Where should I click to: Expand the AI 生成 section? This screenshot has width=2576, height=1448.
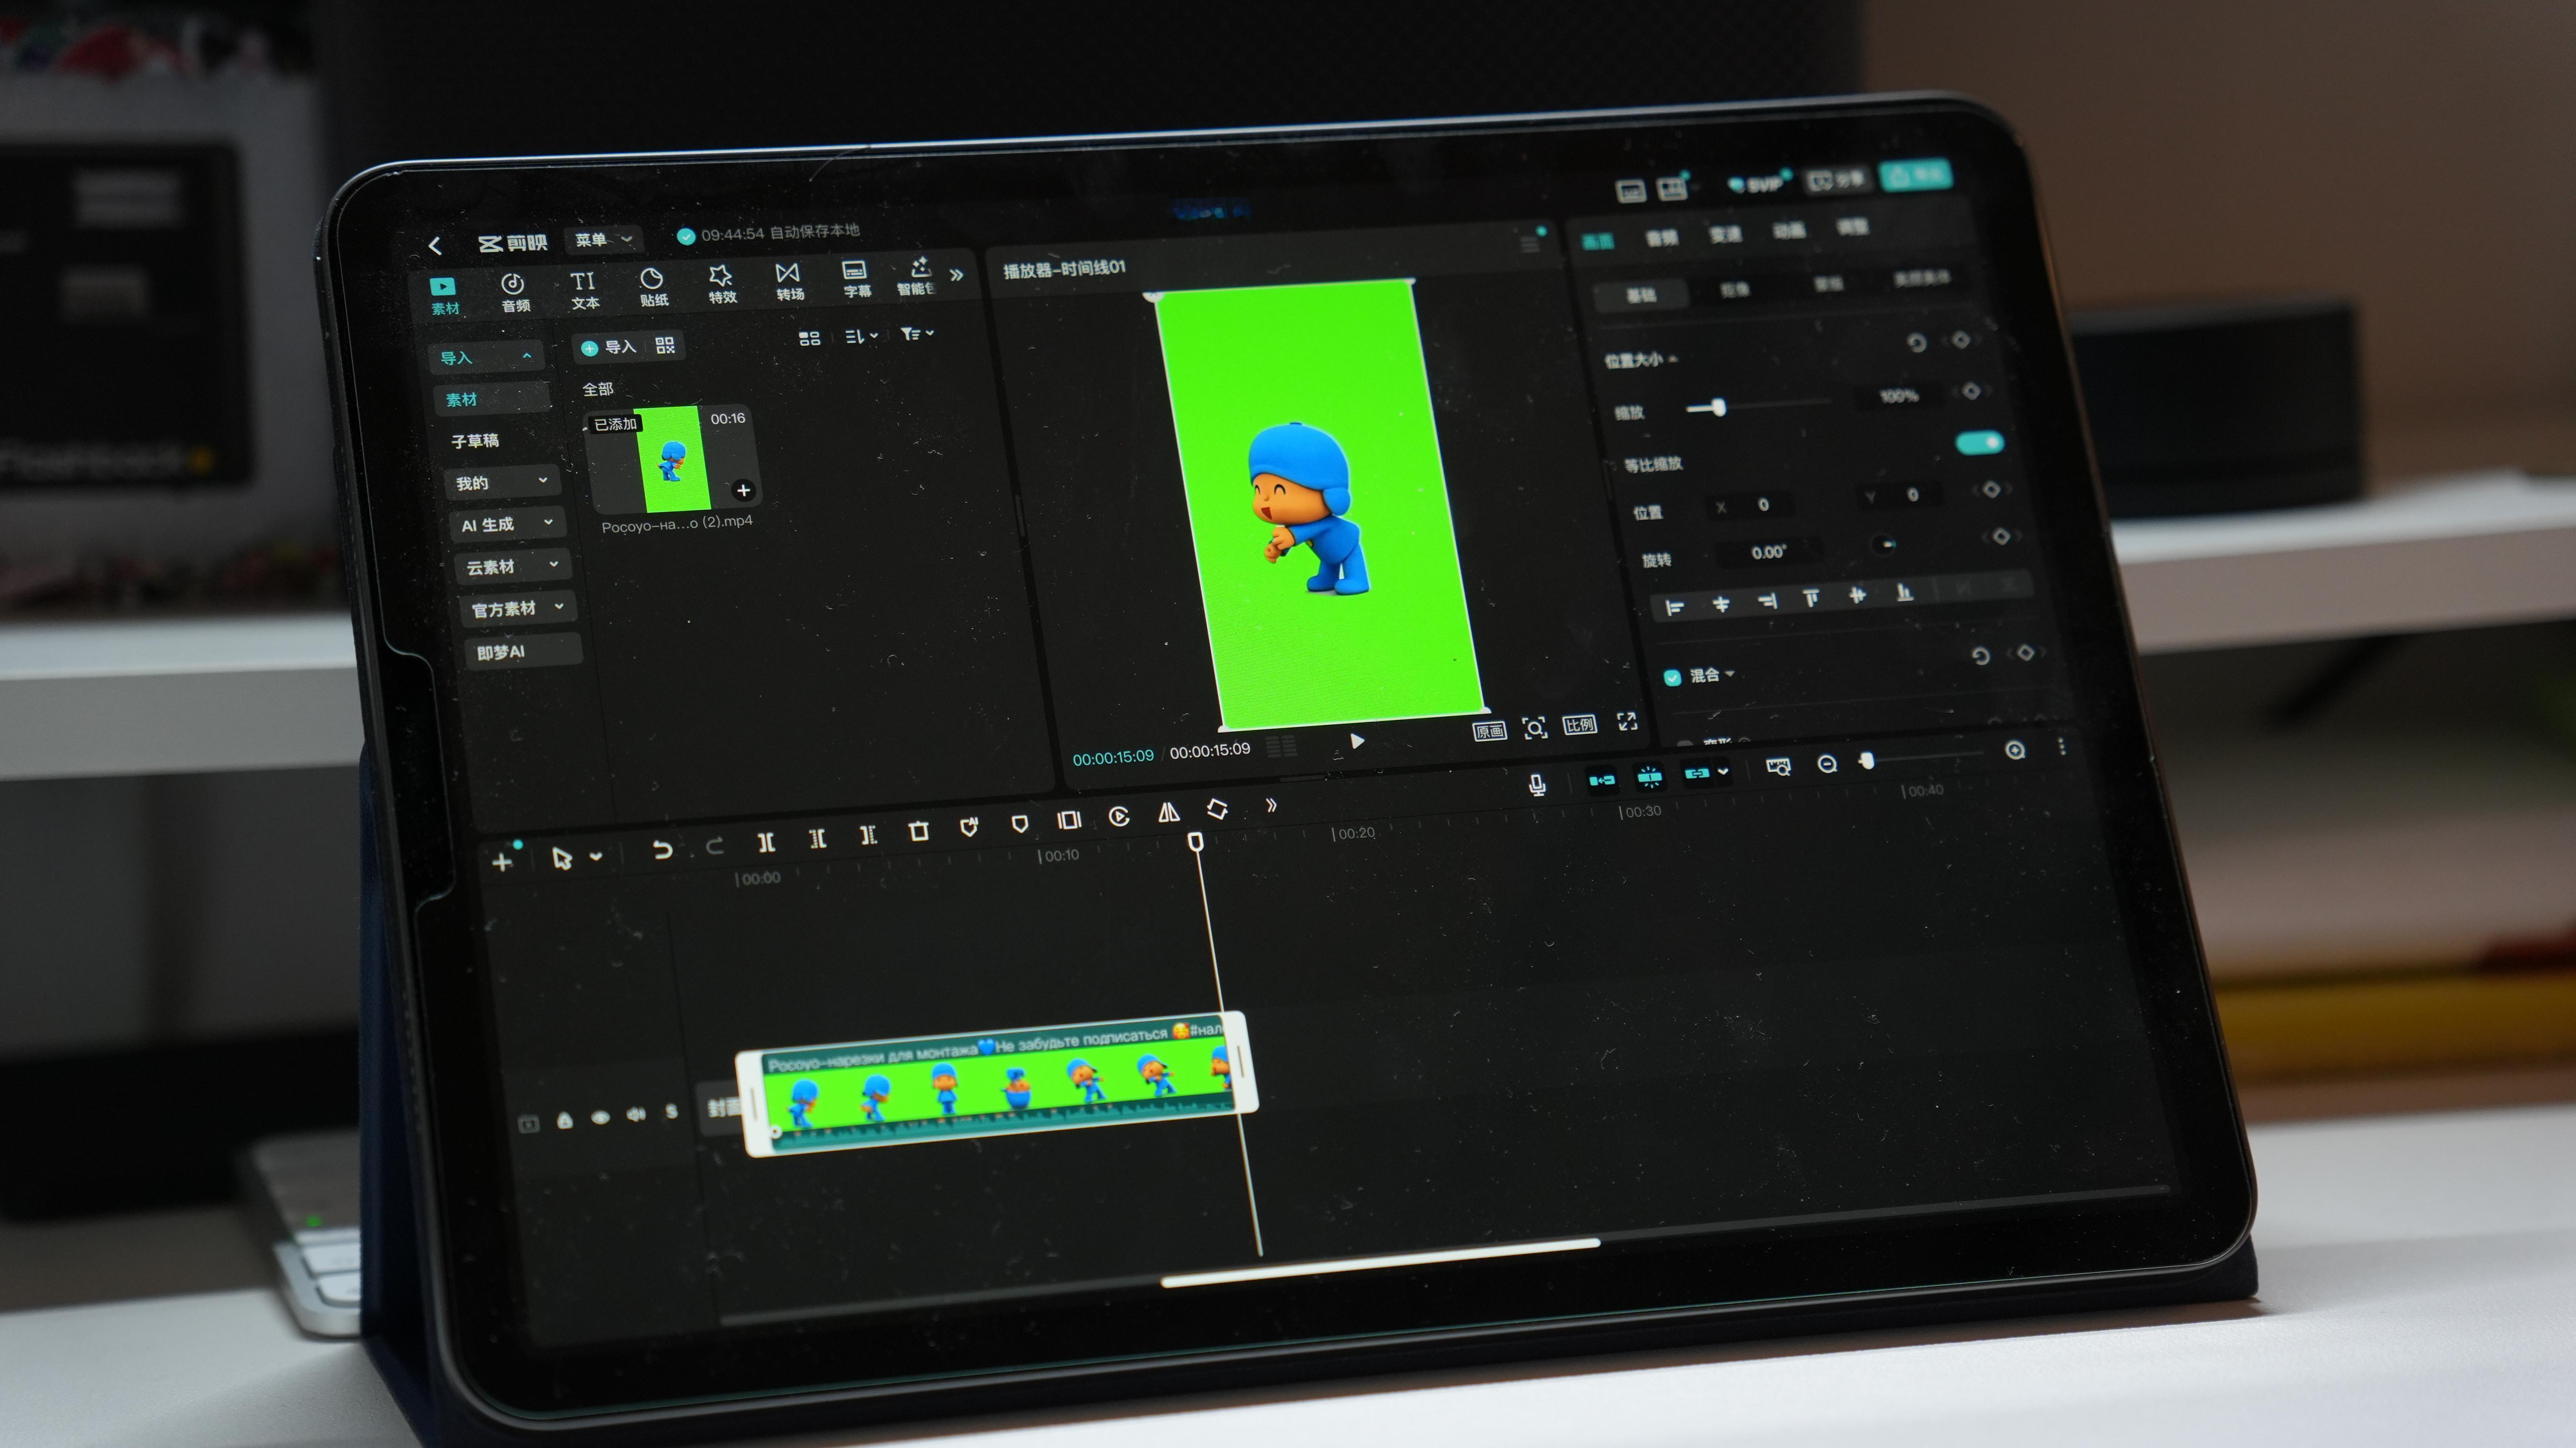click(507, 525)
